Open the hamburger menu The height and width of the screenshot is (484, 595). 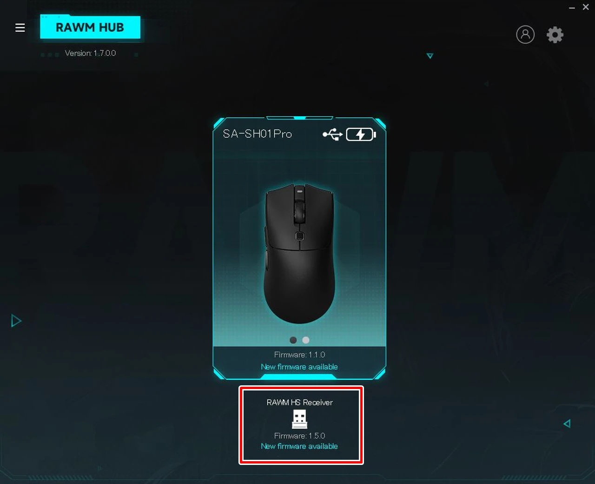20,28
